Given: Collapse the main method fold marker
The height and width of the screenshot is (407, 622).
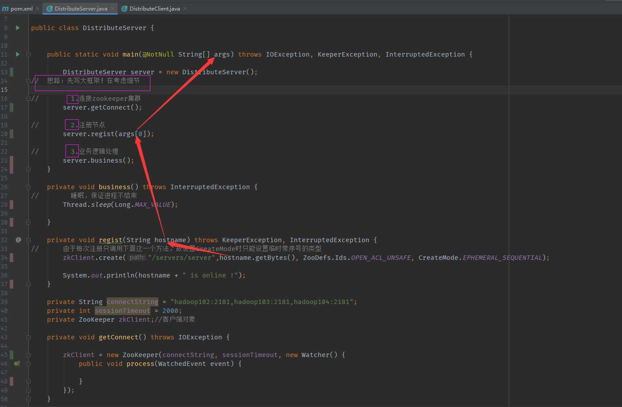Looking at the screenshot, I should pos(28,54).
